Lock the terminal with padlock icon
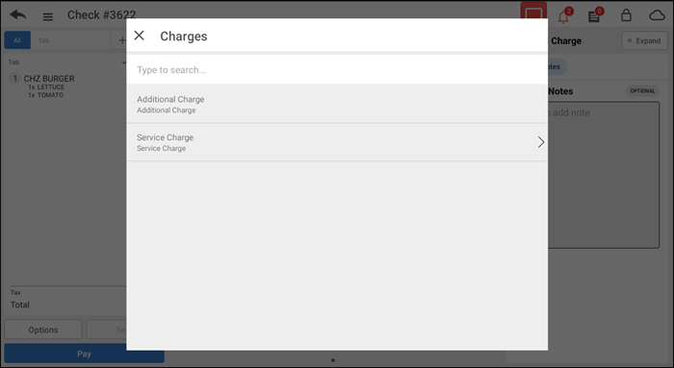This screenshot has width=674, height=368. 626,15
